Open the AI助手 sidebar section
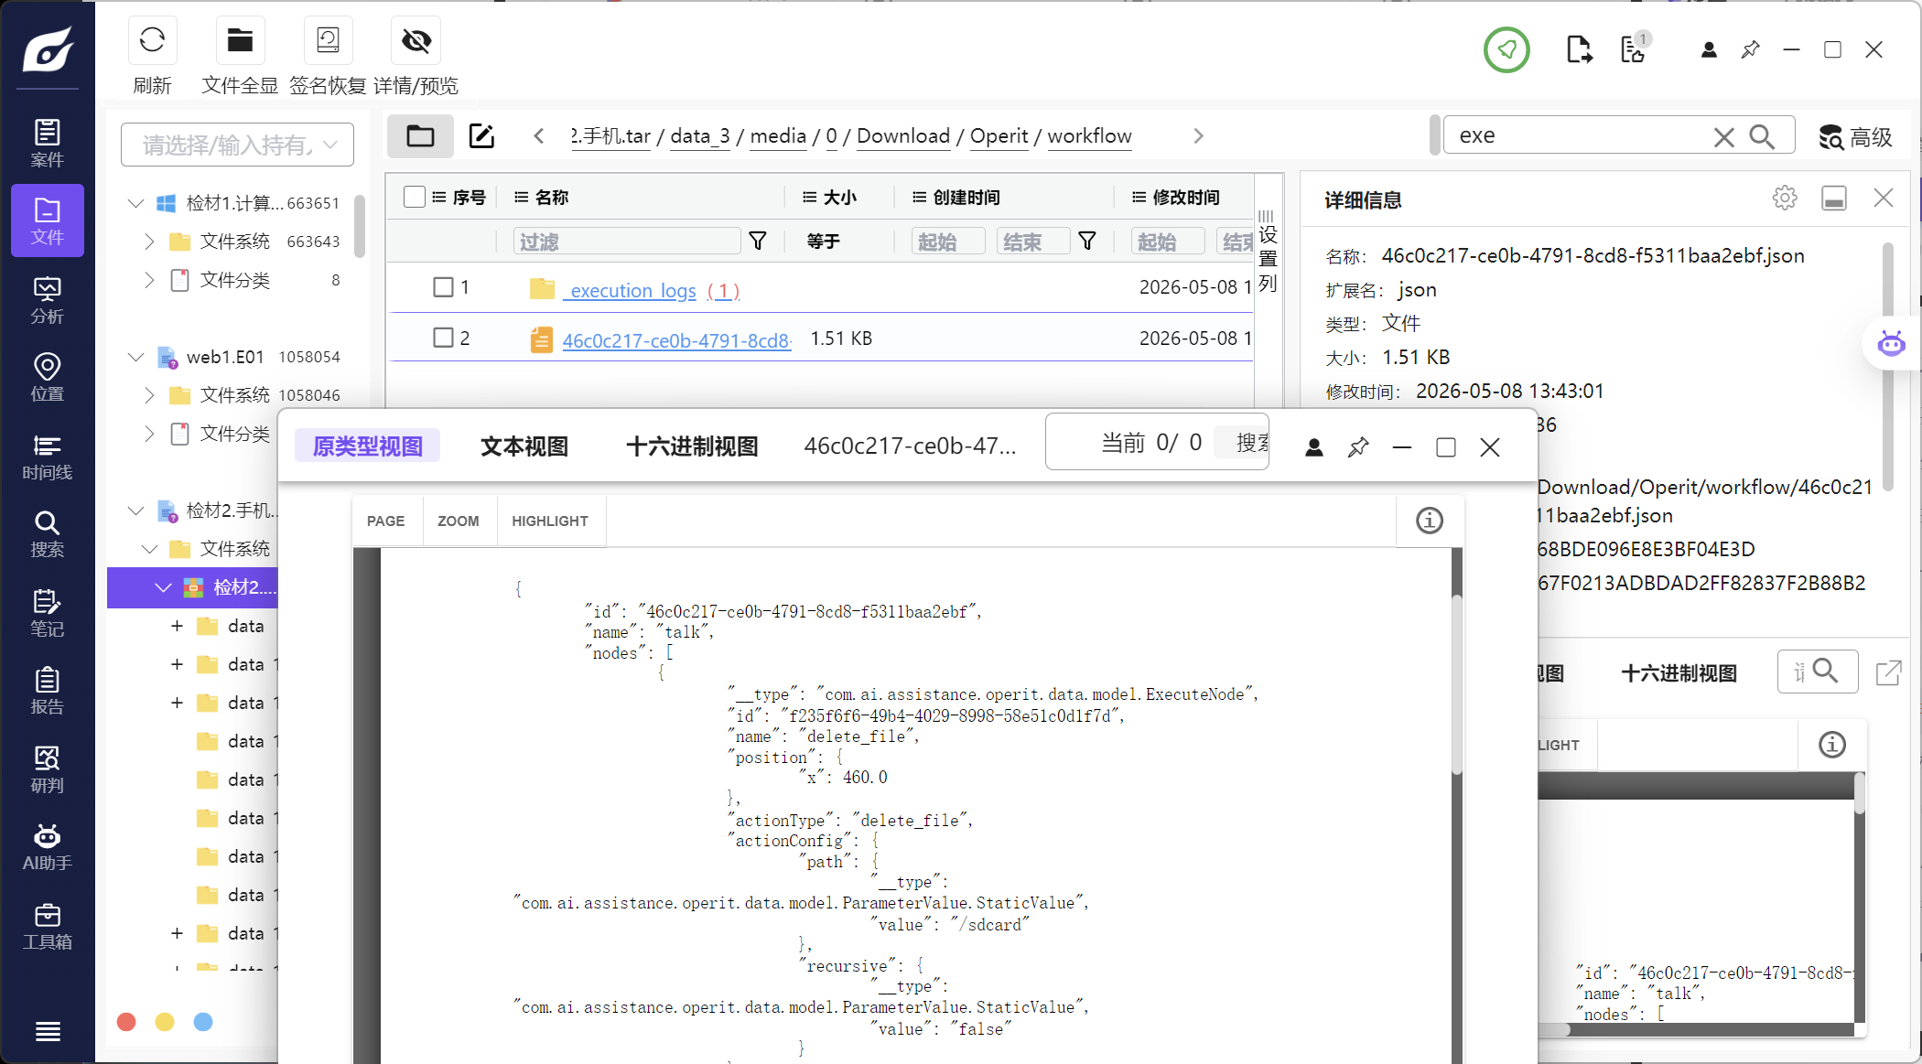Screen dimensions: 1922x1064 (x=48, y=847)
